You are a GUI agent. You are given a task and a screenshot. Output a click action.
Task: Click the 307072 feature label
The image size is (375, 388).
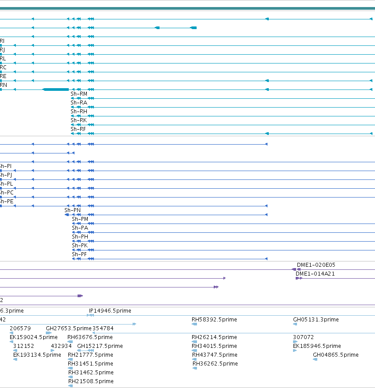(x=303, y=337)
